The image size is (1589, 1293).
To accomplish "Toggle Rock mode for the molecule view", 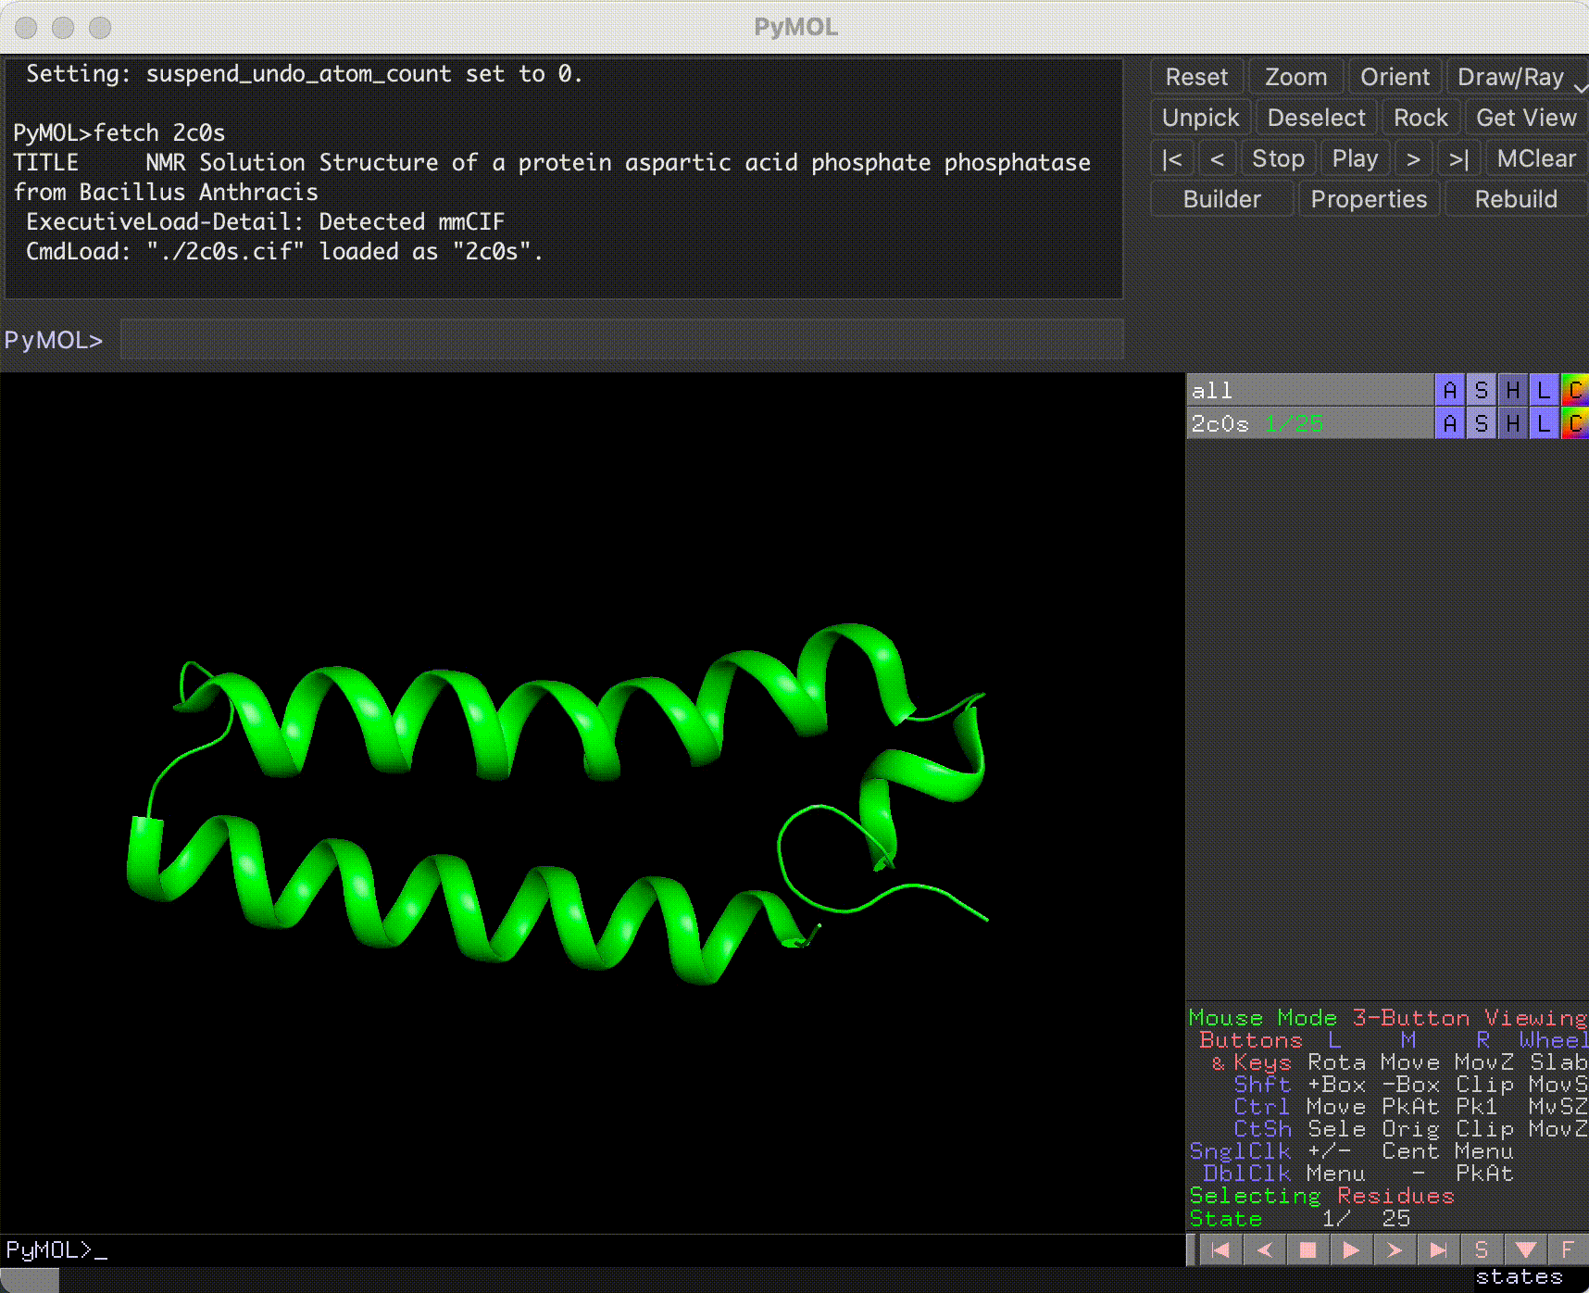I will tap(1421, 117).
